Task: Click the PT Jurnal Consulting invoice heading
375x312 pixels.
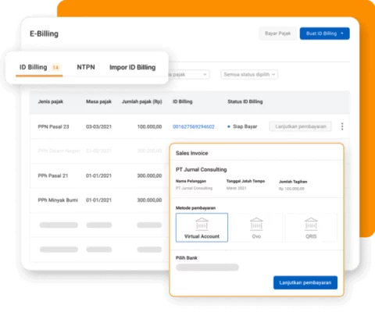Action: (202, 169)
